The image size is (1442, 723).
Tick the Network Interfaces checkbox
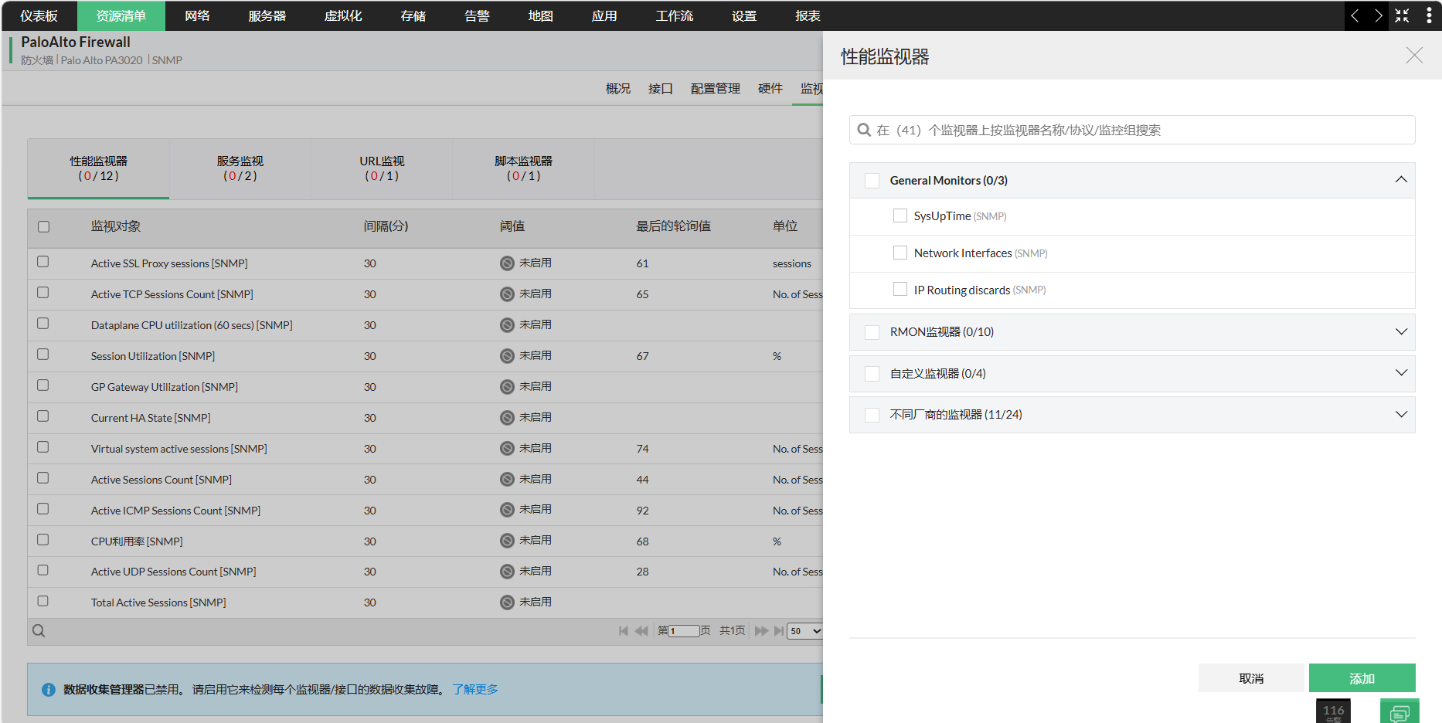point(900,253)
